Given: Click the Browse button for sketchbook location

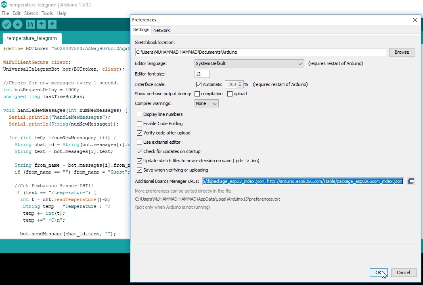Looking at the screenshot, I should [402, 52].
